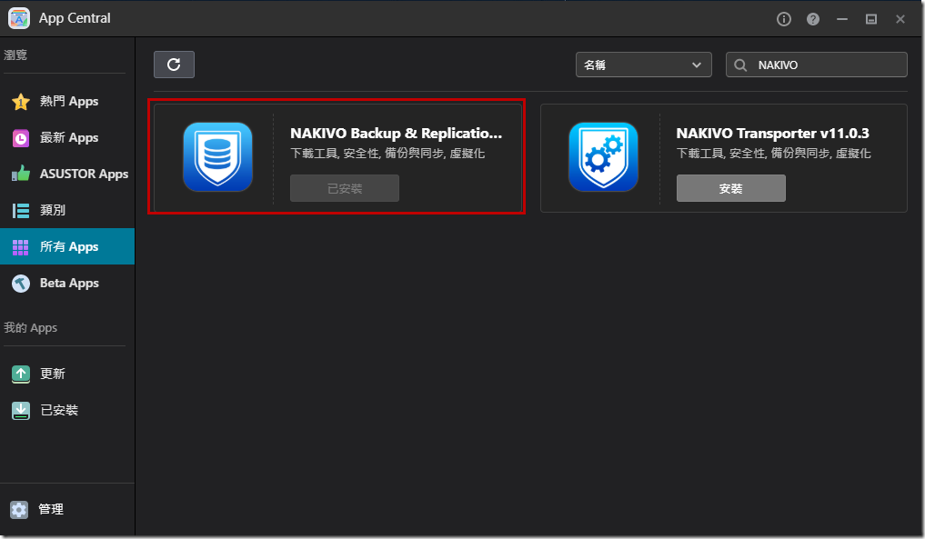925x539 pixels.
Task: Open 更新 under 我的 Apps
Action: click(x=67, y=374)
